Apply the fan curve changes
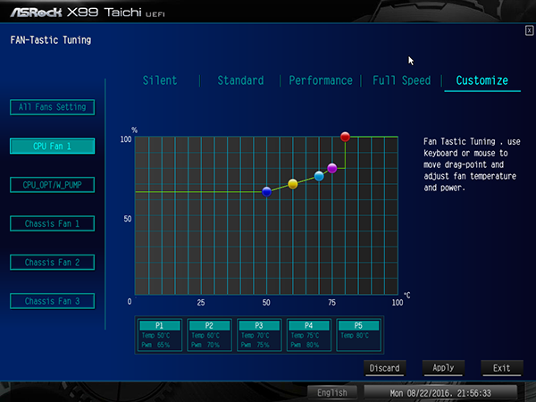This screenshot has width=536, height=402. pos(443,368)
